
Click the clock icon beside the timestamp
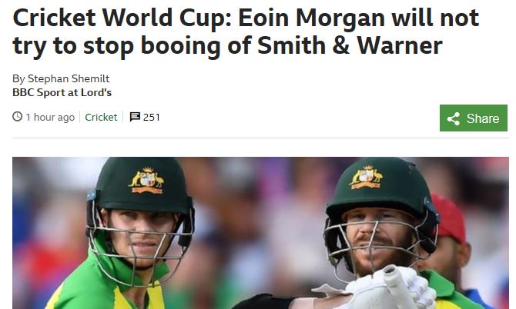[17, 117]
